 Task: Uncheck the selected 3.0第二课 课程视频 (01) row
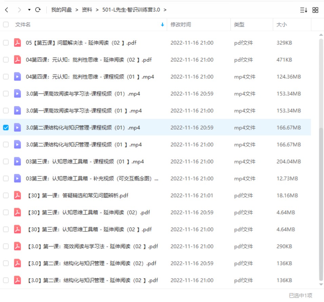[6, 128]
